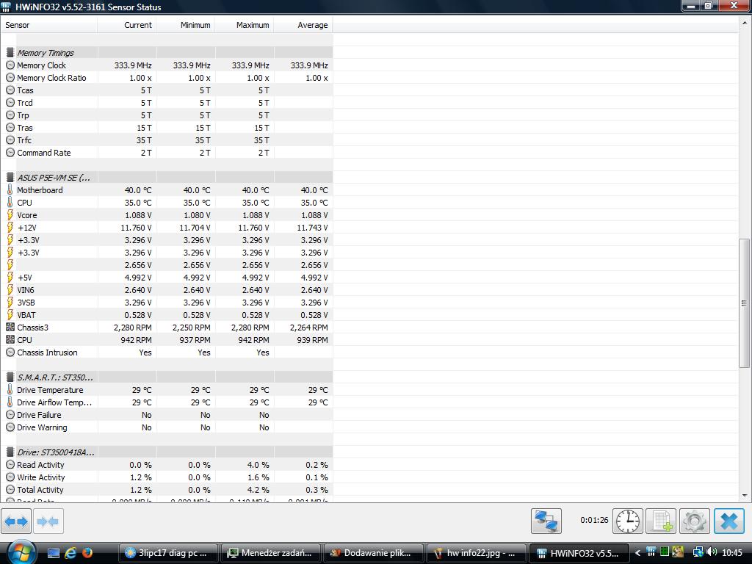Select the +12V minimum value 11.704 V

[195, 228]
